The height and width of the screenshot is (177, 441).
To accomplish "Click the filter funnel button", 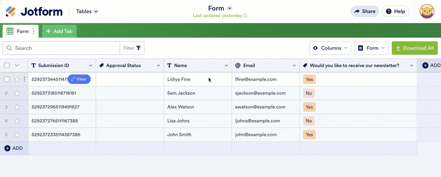I will coord(132,48).
